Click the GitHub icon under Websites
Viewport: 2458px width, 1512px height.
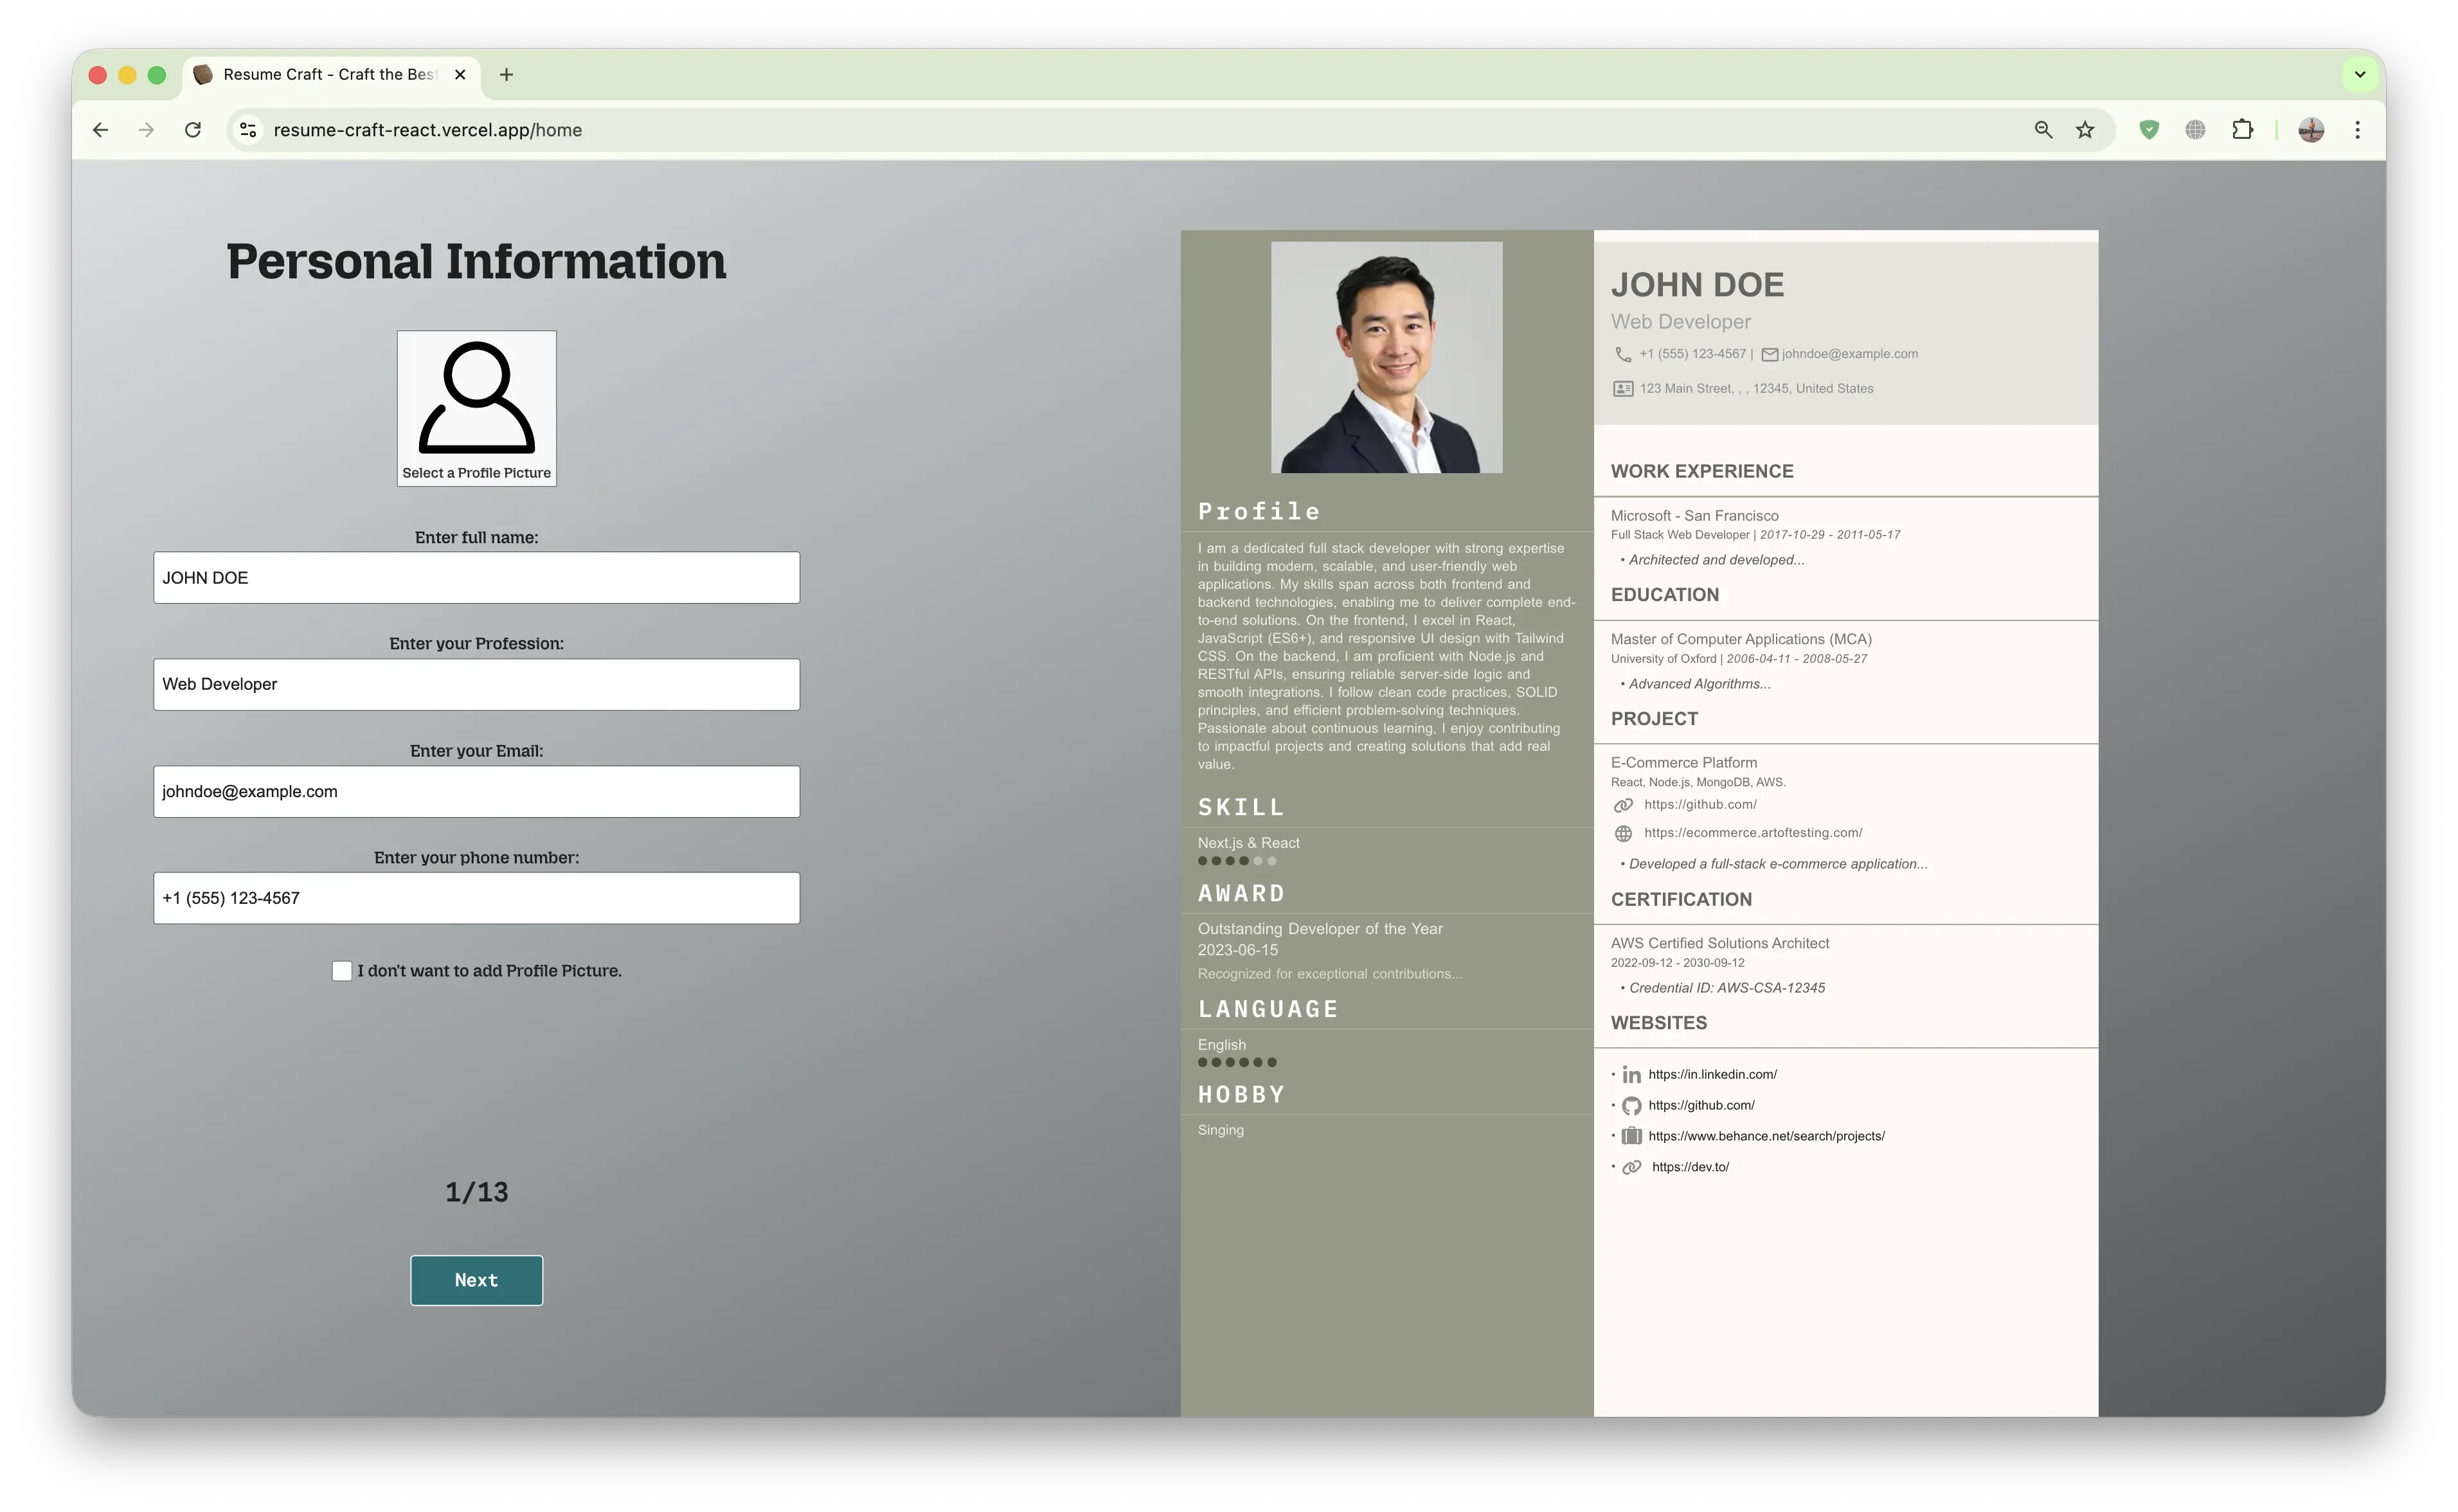tap(1631, 1105)
